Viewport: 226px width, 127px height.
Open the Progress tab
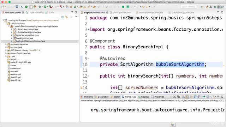(x=144, y=97)
